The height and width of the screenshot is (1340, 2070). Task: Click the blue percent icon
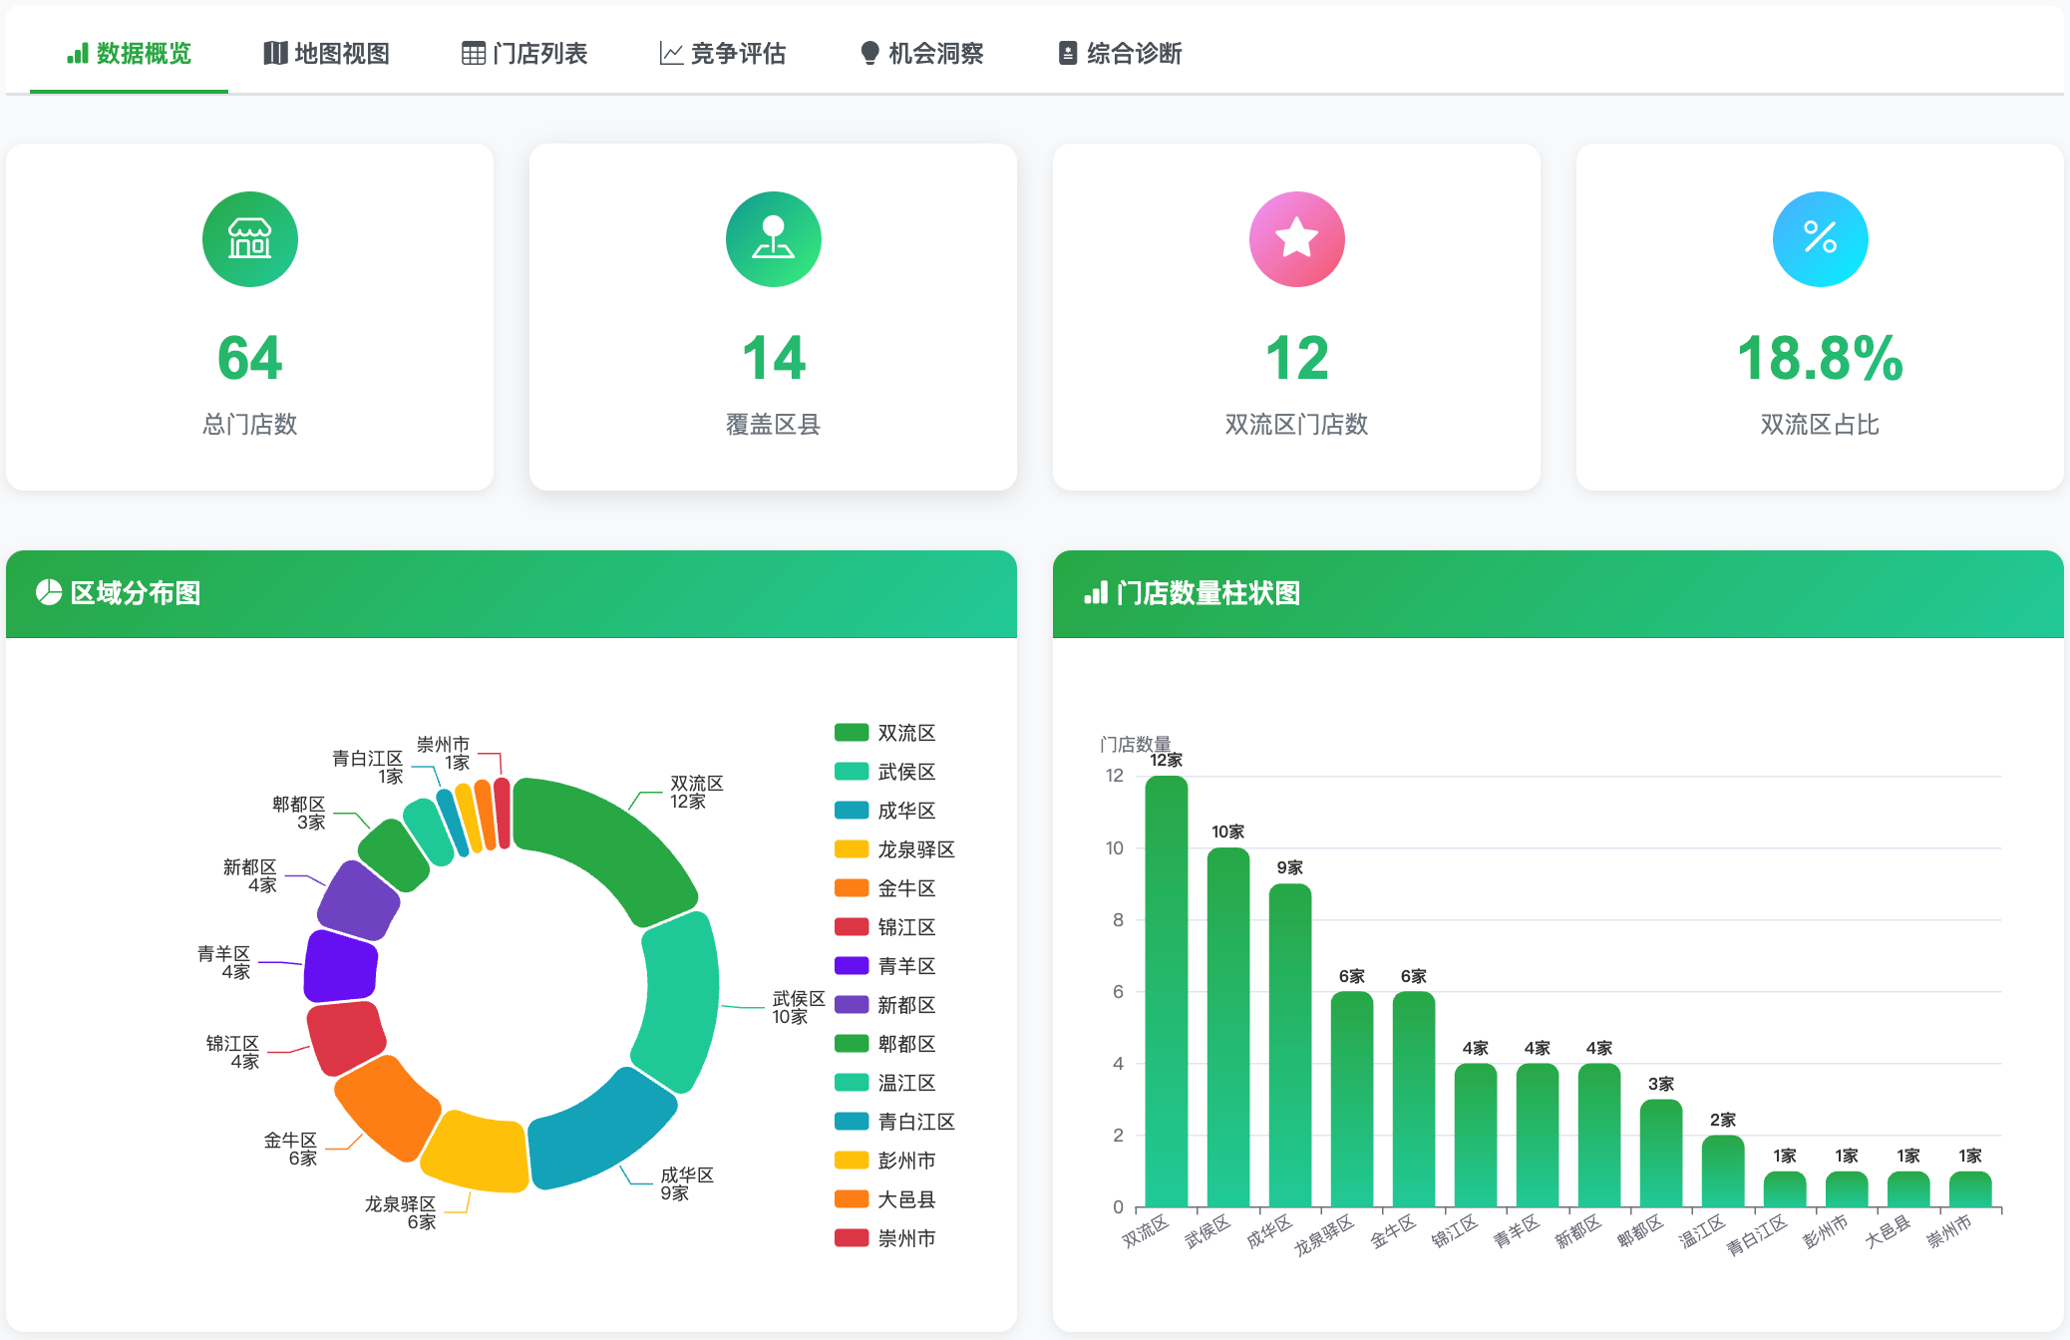click(1821, 239)
